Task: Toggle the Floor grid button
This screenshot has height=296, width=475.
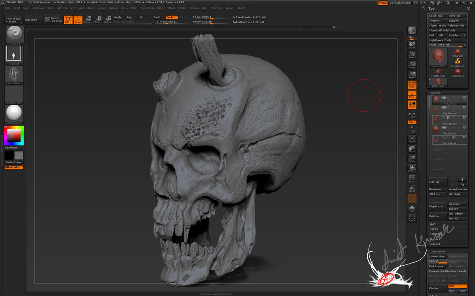Action: pyautogui.click(x=412, y=95)
